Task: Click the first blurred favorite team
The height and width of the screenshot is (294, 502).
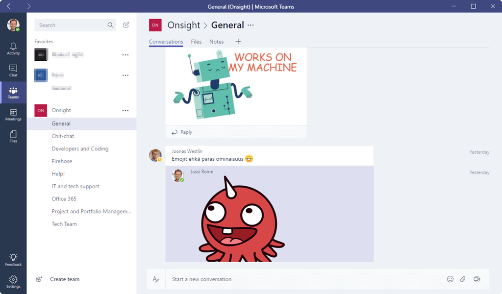Action: click(x=68, y=55)
